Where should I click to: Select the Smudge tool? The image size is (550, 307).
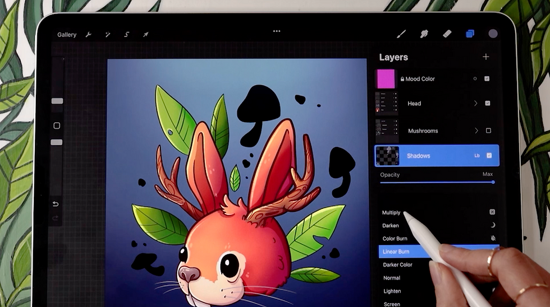[424, 34]
